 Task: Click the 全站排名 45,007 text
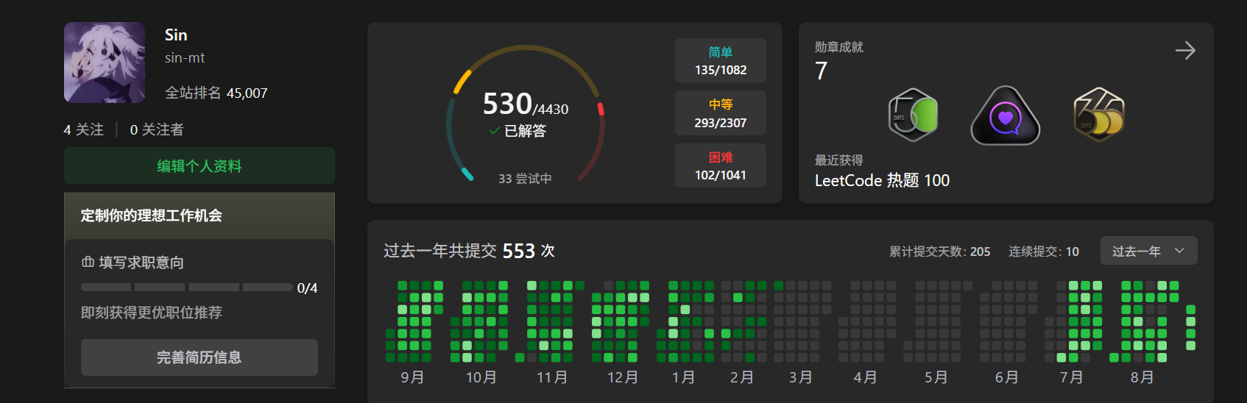coord(216,93)
